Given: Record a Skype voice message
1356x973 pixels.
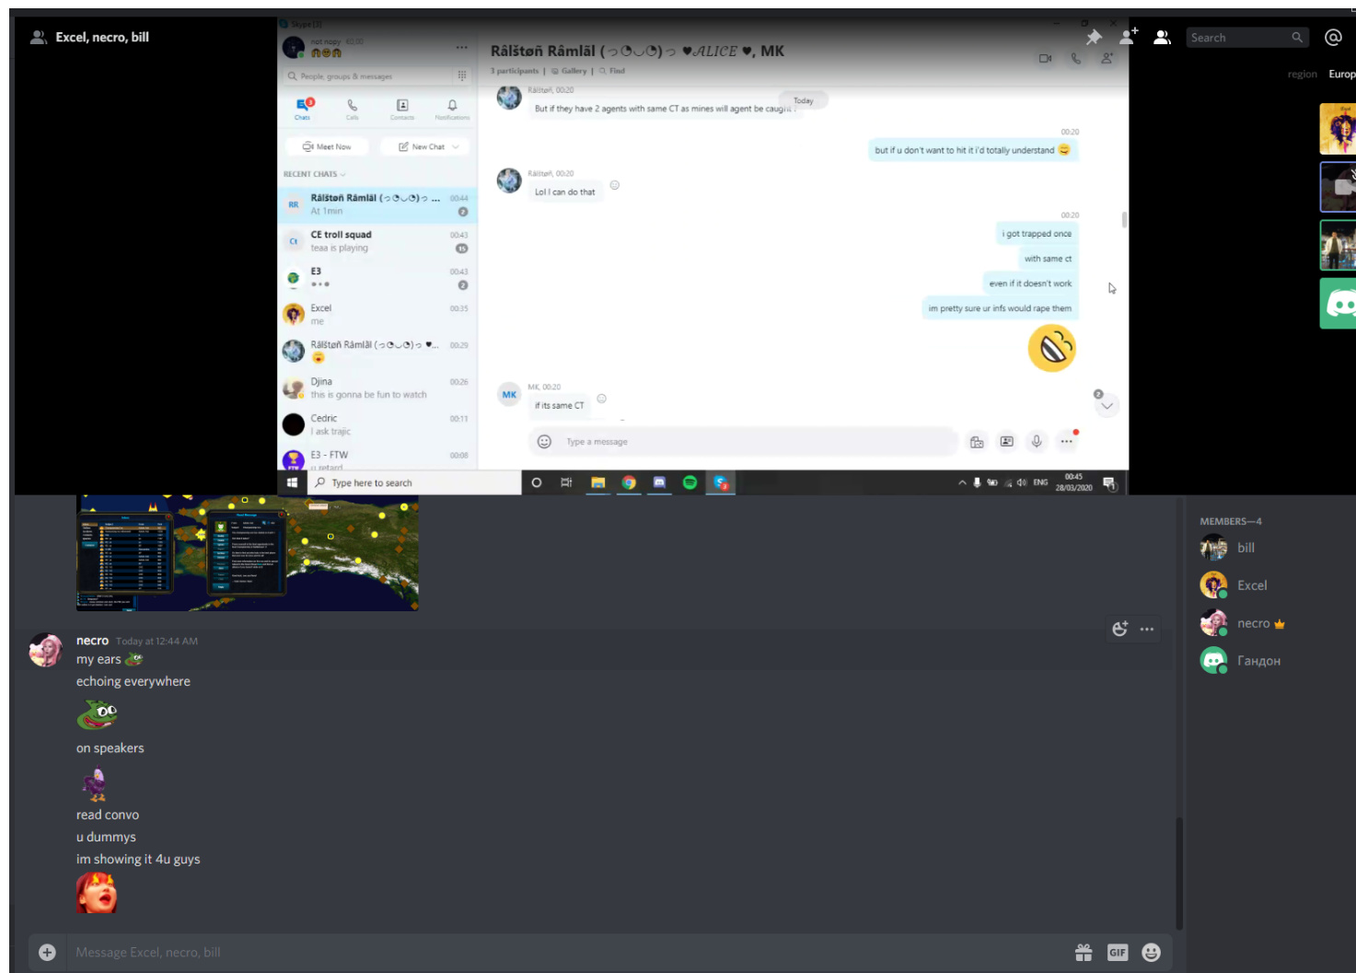Looking at the screenshot, I should point(1037,442).
